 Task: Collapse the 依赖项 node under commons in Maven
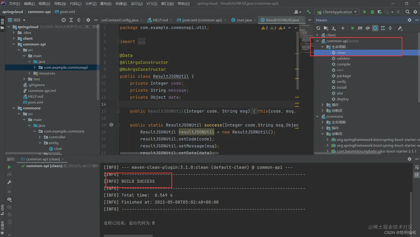pos(323,134)
